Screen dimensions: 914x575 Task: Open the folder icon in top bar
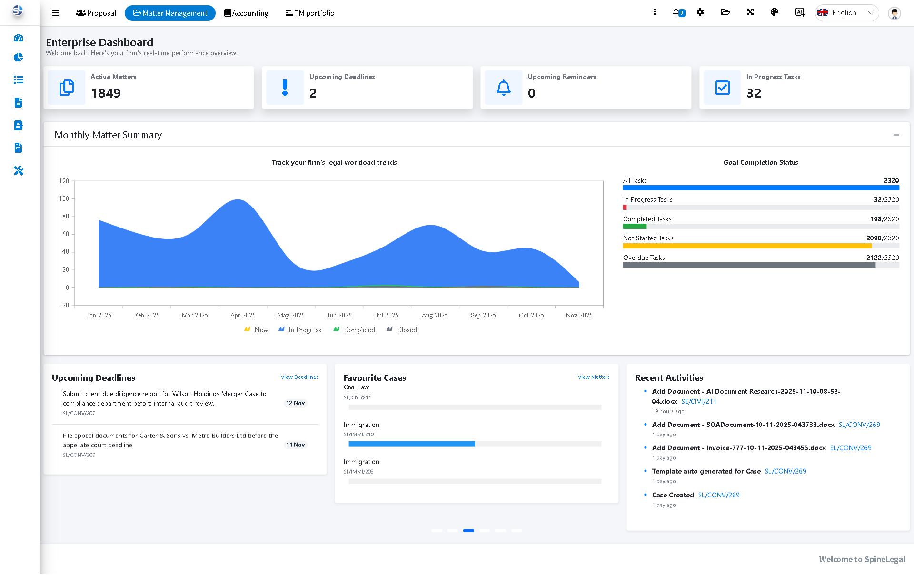pyautogui.click(x=725, y=12)
